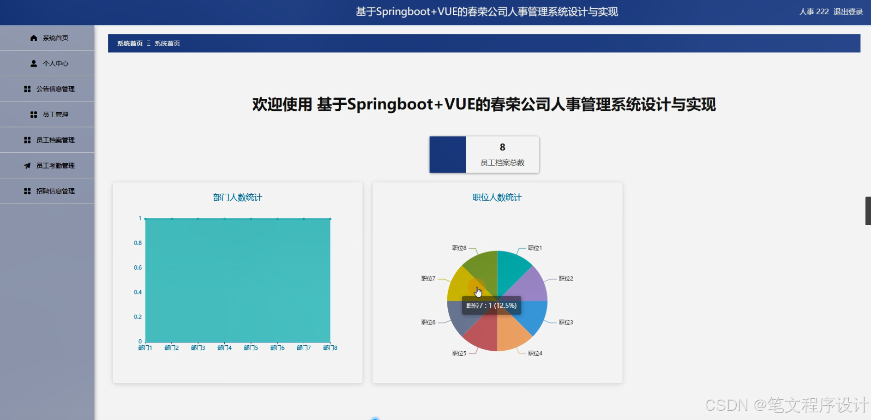Click the grid icon beside 公告信息管理

pyautogui.click(x=28, y=89)
